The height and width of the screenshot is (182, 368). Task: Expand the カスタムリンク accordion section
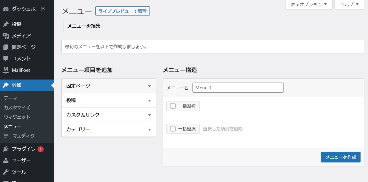click(x=109, y=115)
